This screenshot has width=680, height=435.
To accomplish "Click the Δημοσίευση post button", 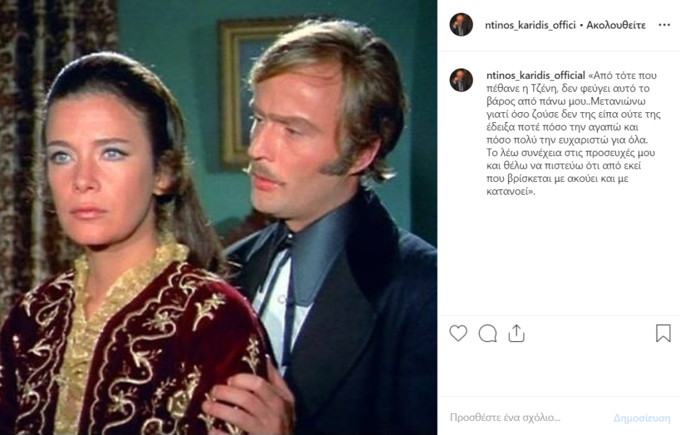I will coord(641,418).
